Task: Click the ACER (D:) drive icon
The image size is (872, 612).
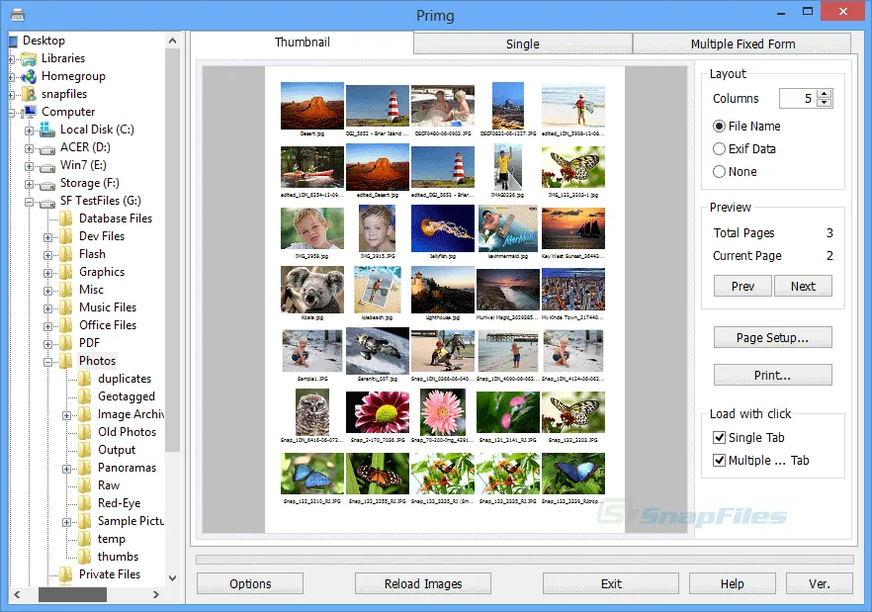Action: [47, 148]
